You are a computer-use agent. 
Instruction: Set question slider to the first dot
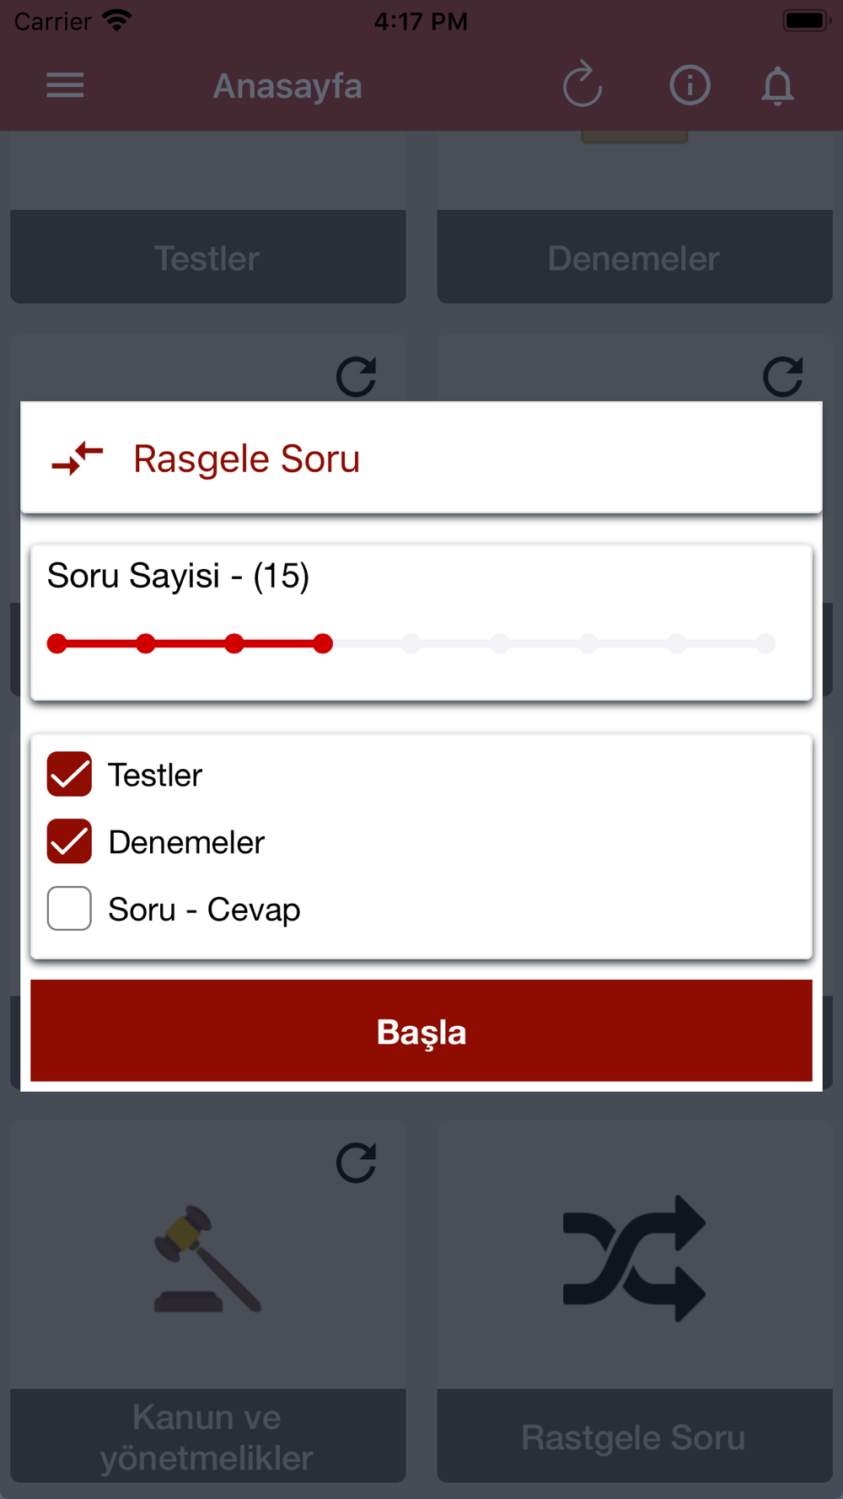[x=57, y=644]
